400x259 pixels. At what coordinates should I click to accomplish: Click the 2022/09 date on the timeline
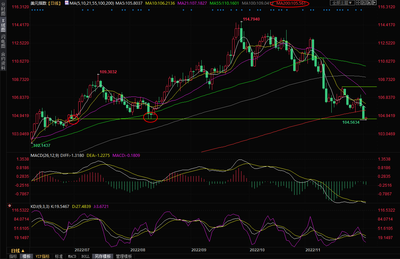(x=199, y=250)
